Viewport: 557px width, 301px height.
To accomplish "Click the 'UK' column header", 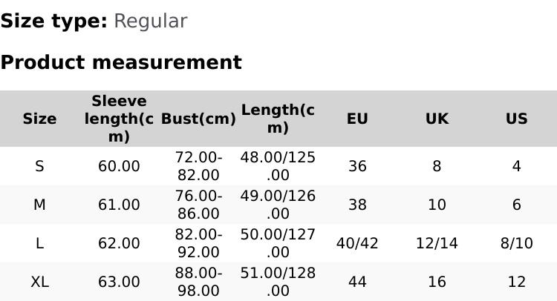I will click(x=437, y=119).
